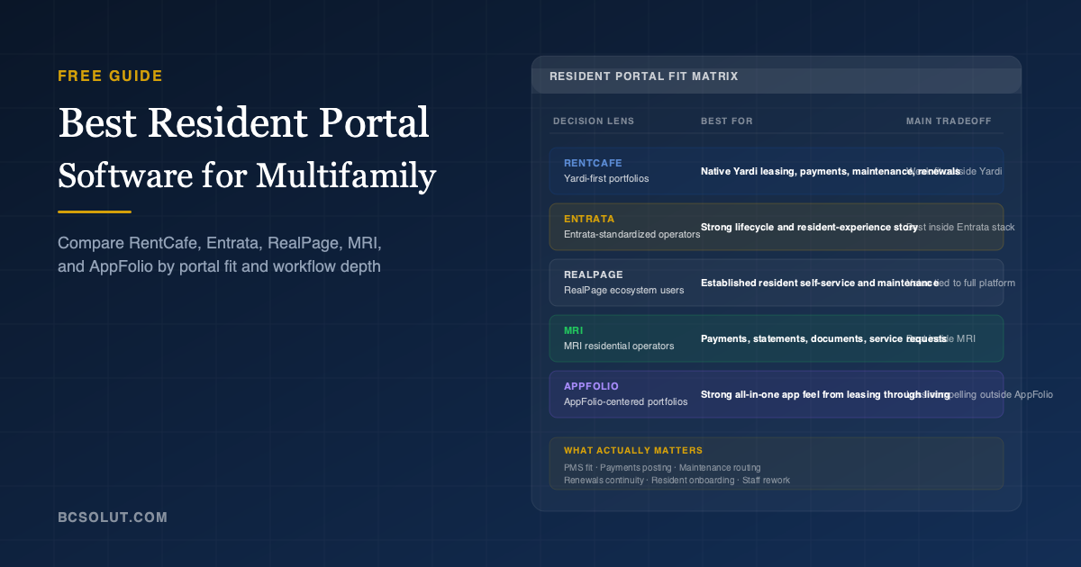Click Payments, statements, documents description
This screenshot has height=567, width=1081.
[823, 338]
